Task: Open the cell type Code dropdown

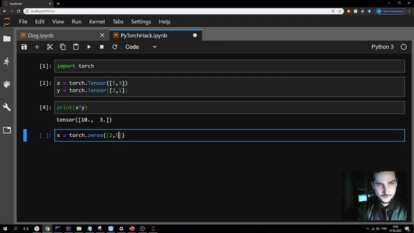Action: (x=141, y=47)
